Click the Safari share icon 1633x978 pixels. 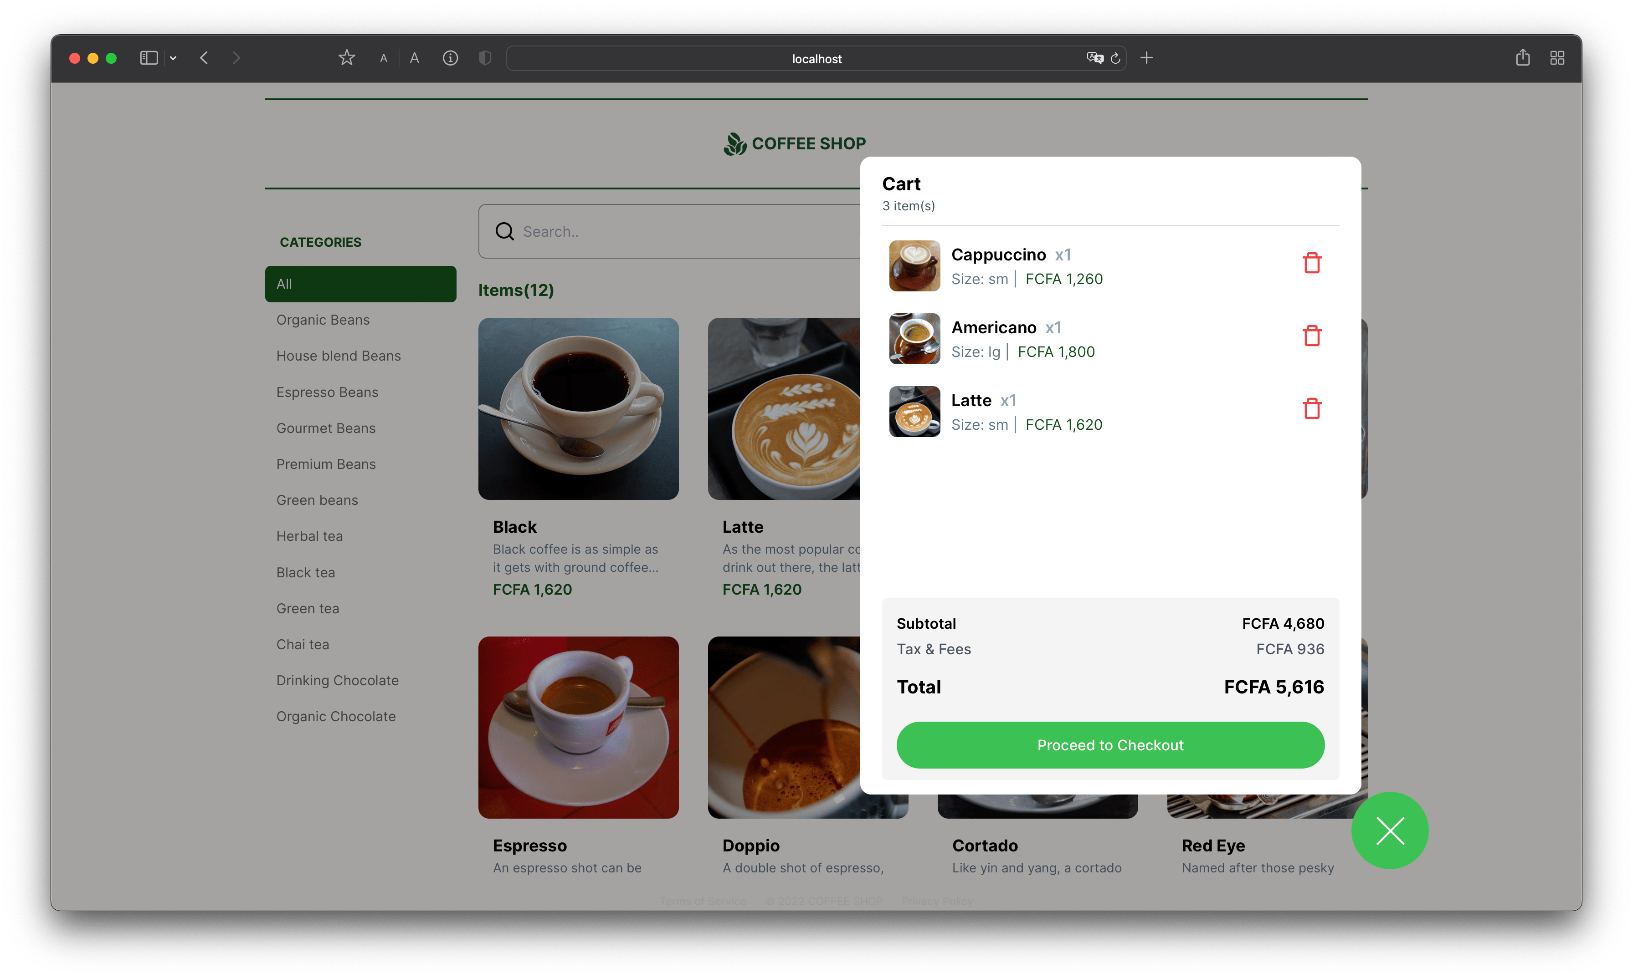click(1522, 57)
